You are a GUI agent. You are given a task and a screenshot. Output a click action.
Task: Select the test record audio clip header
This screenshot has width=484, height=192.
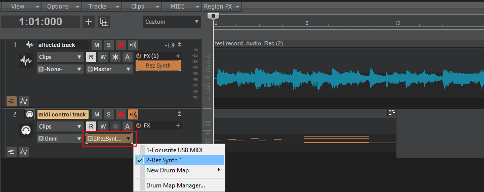[348, 44]
